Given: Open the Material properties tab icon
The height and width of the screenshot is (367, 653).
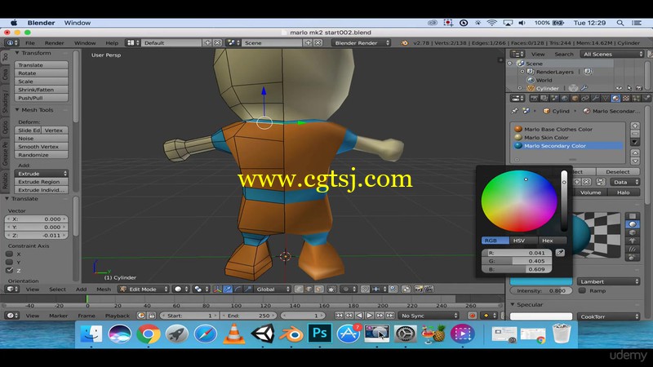Looking at the screenshot, I should (615, 98).
